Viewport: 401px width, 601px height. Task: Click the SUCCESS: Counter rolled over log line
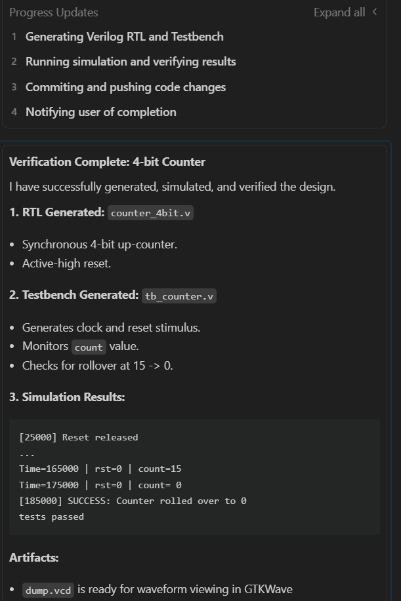(x=133, y=501)
